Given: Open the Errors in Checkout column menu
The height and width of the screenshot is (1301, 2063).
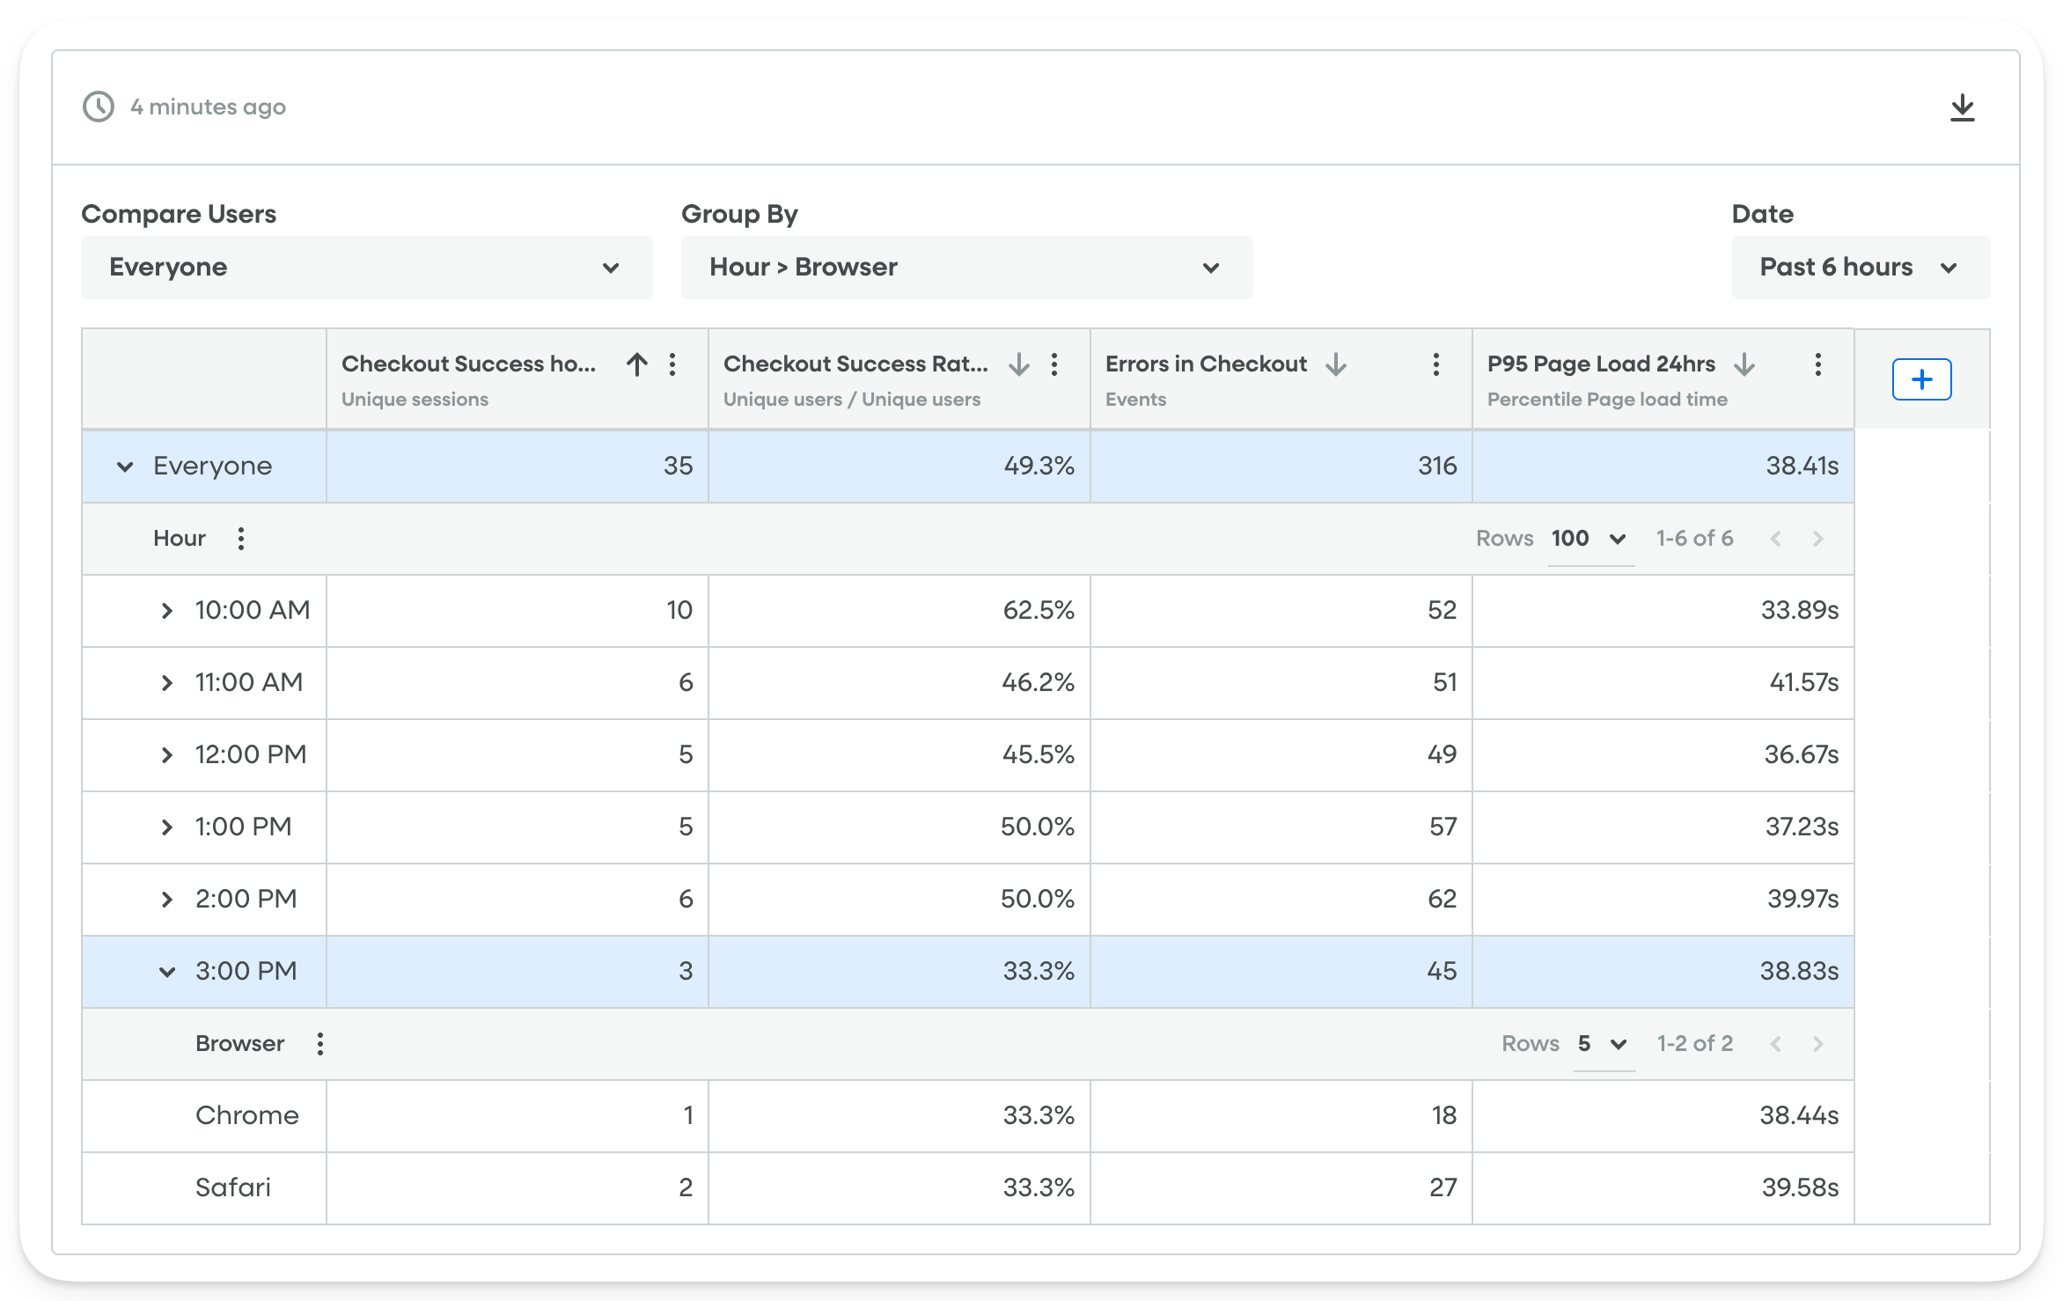Looking at the screenshot, I should (x=1435, y=364).
